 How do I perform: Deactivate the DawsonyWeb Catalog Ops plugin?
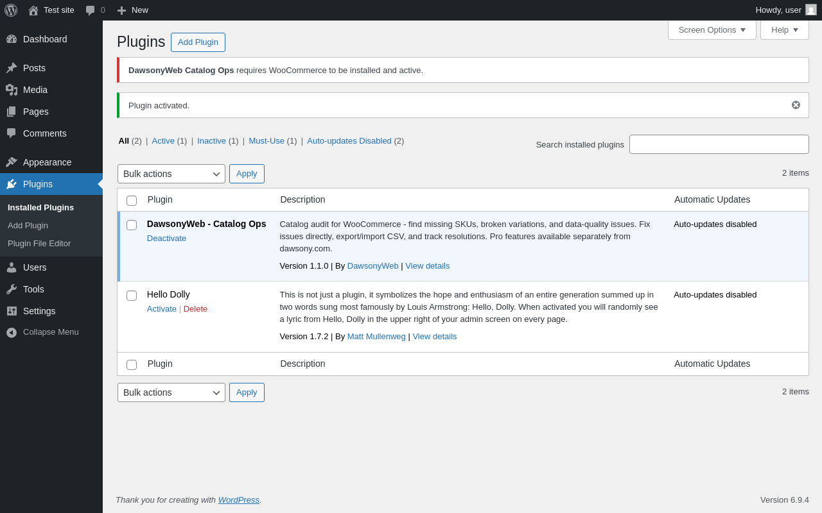166,239
